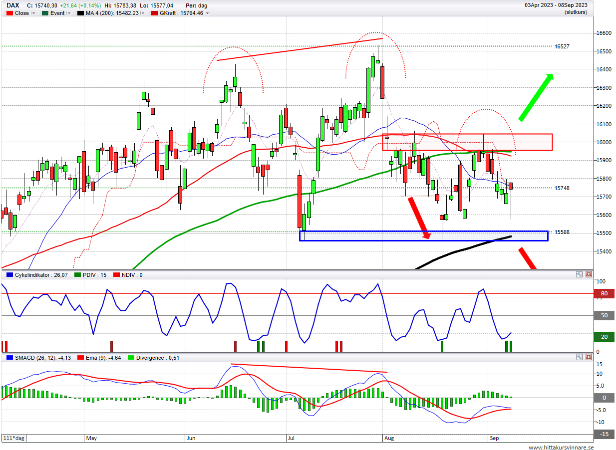Expand the GKraft dropdown arrow
Image resolution: width=616 pixels, height=450 pixels.
click(x=207, y=13)
